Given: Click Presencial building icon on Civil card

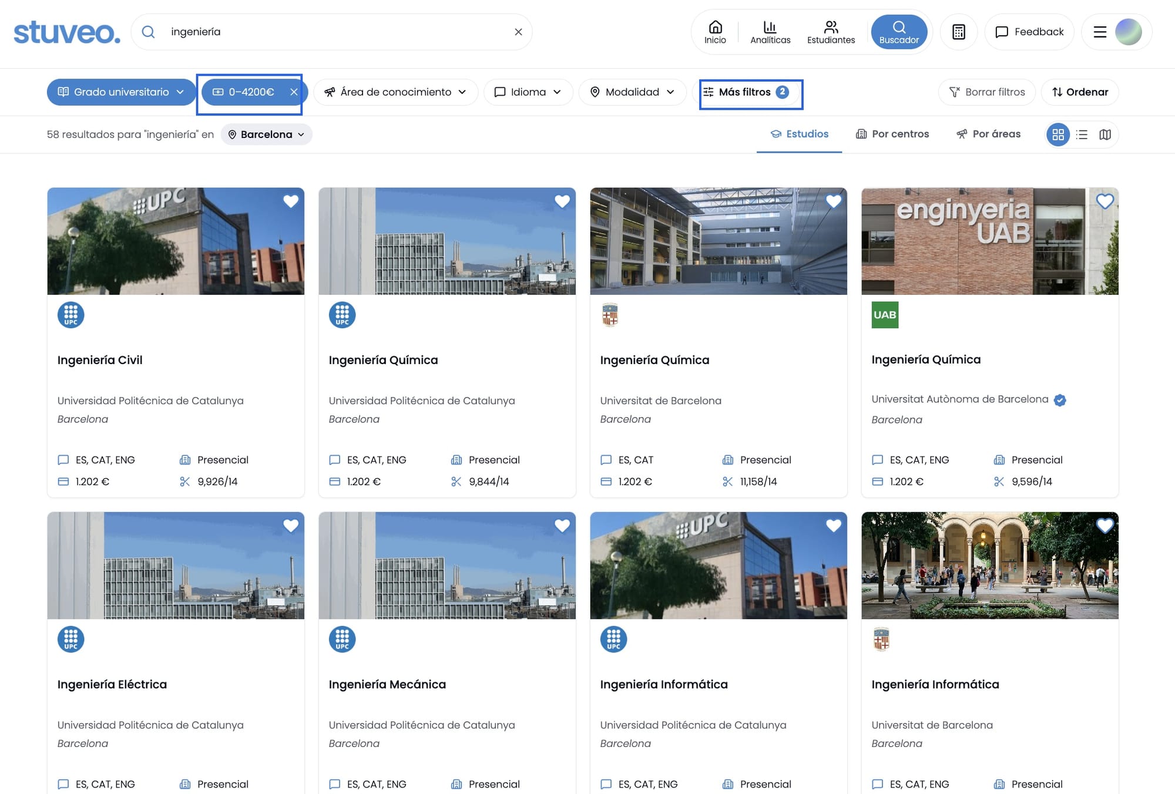Looking at the screenshot, I should coord(184,460).
